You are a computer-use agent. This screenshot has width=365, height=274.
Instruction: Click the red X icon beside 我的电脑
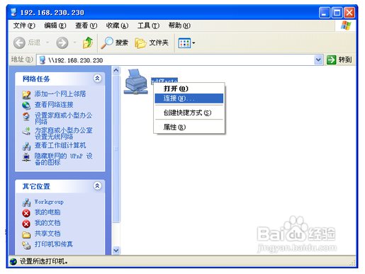coord(26,213)
